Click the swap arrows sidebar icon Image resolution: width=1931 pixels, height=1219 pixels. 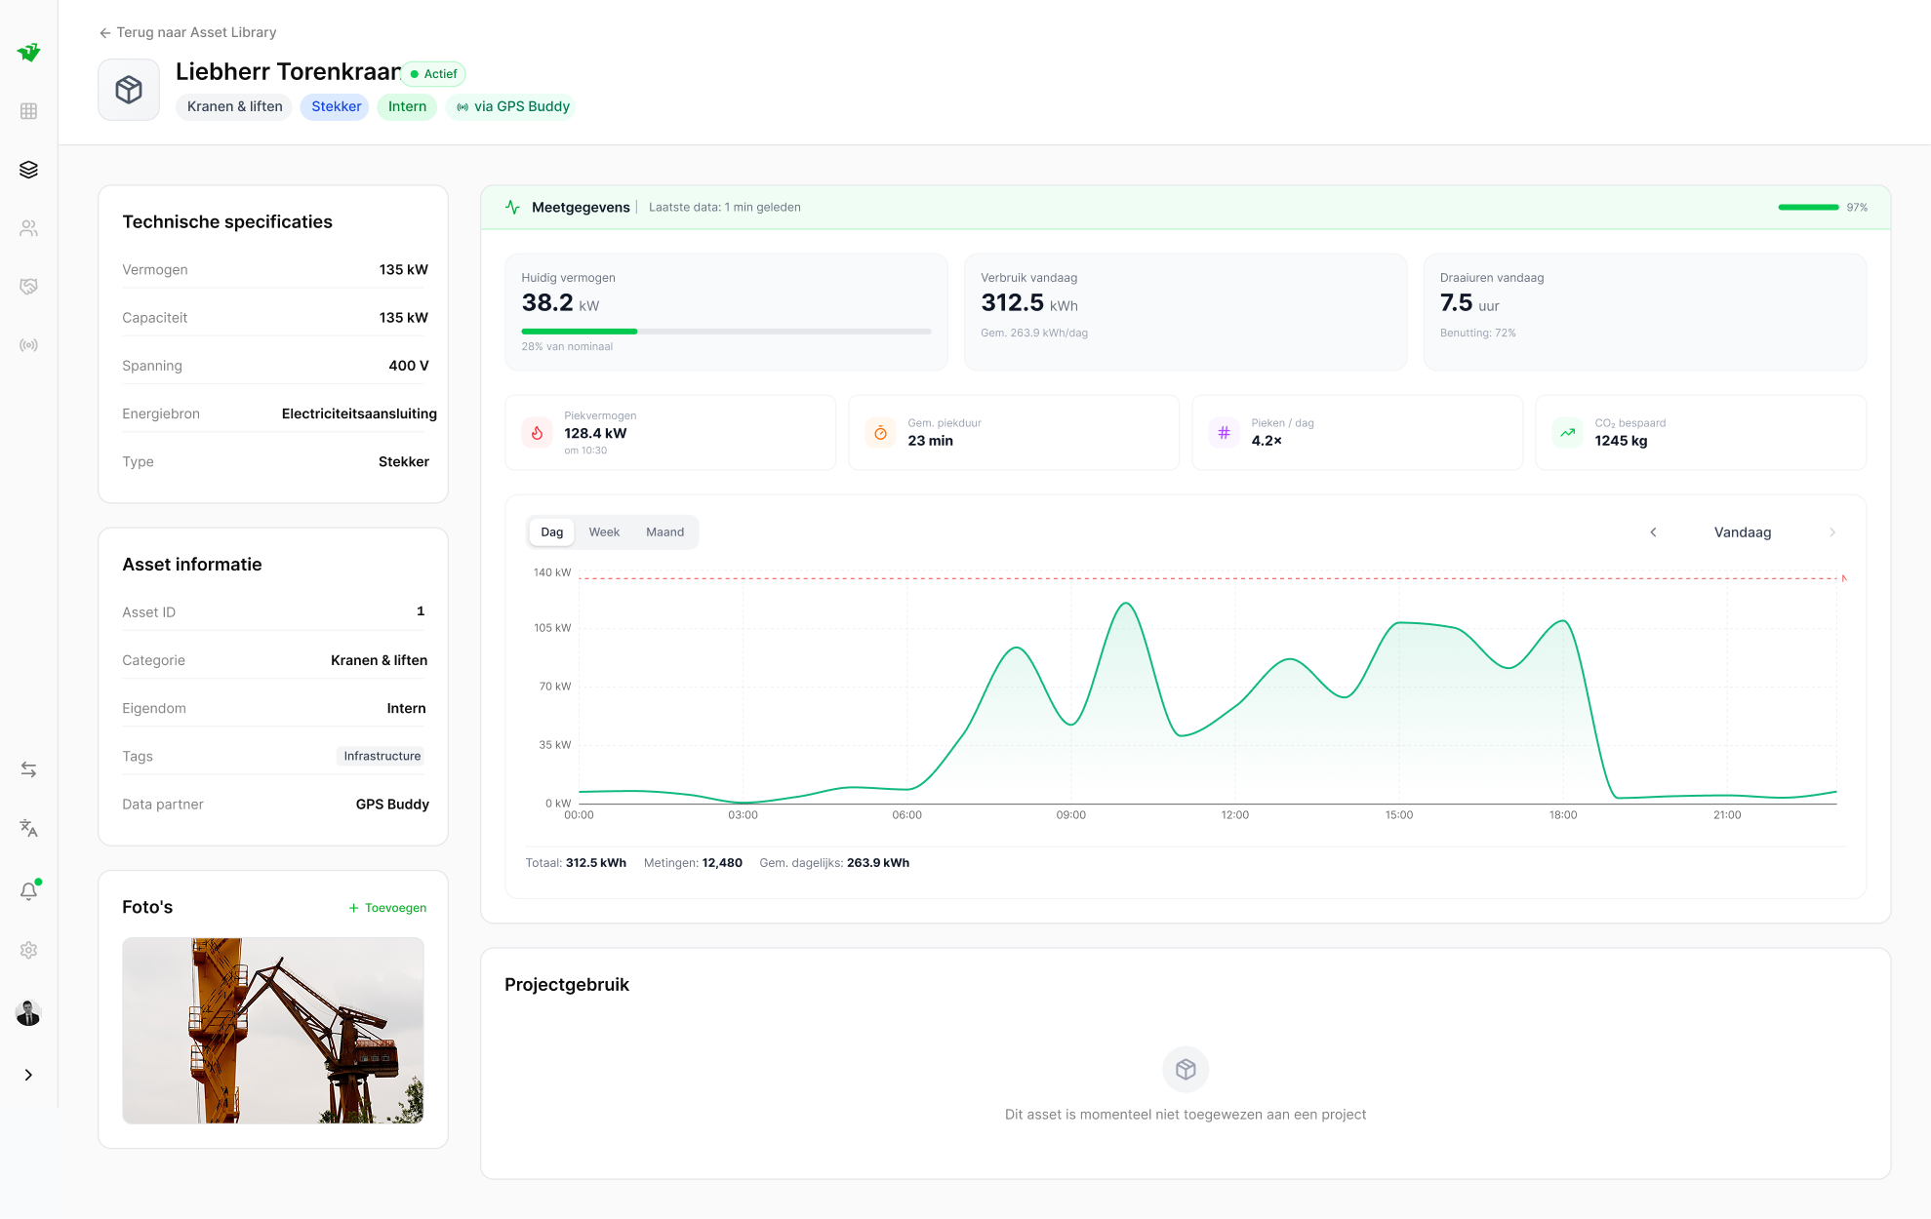point(28,769)
